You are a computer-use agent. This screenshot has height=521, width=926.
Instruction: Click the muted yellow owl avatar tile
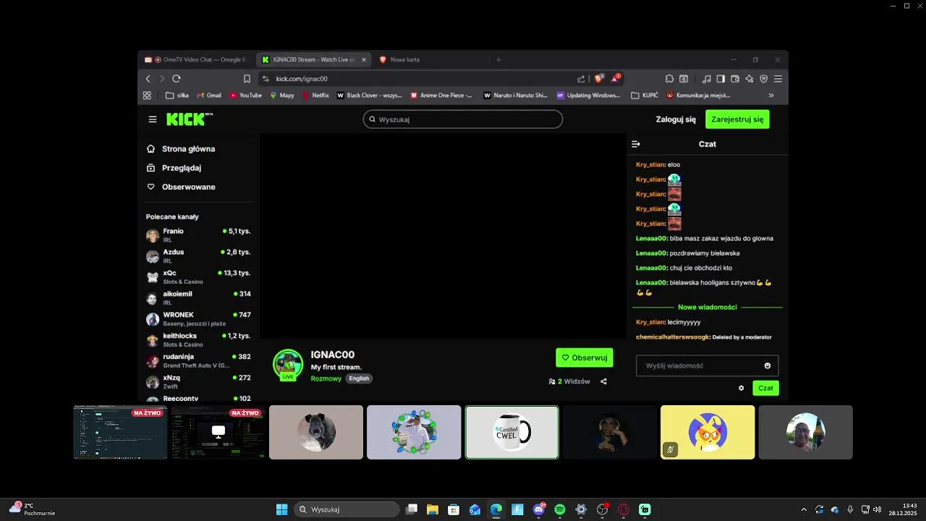pyautogui.click(x=708, y=432)
